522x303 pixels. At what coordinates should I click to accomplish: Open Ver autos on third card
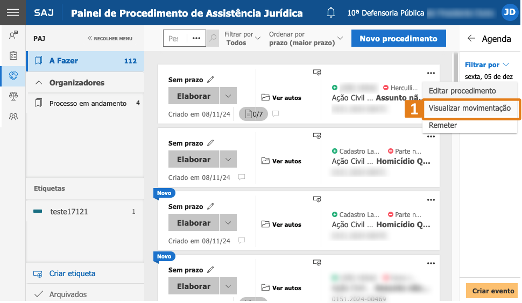281,225
